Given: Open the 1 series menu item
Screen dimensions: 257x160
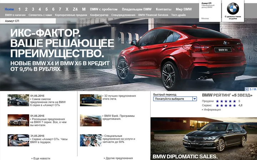Looking at the screenshot, I should pos(20,9).
